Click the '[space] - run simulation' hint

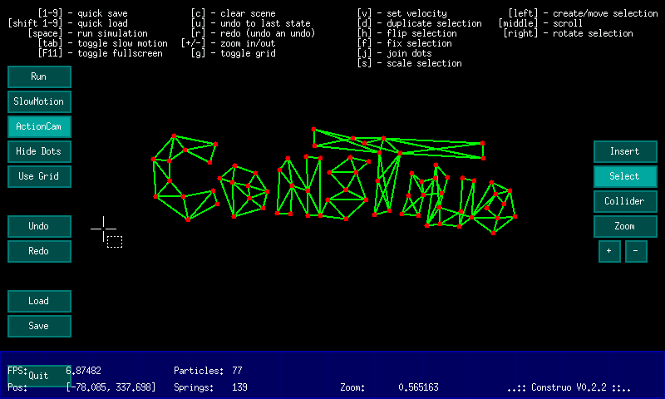(x=88, y=33)
